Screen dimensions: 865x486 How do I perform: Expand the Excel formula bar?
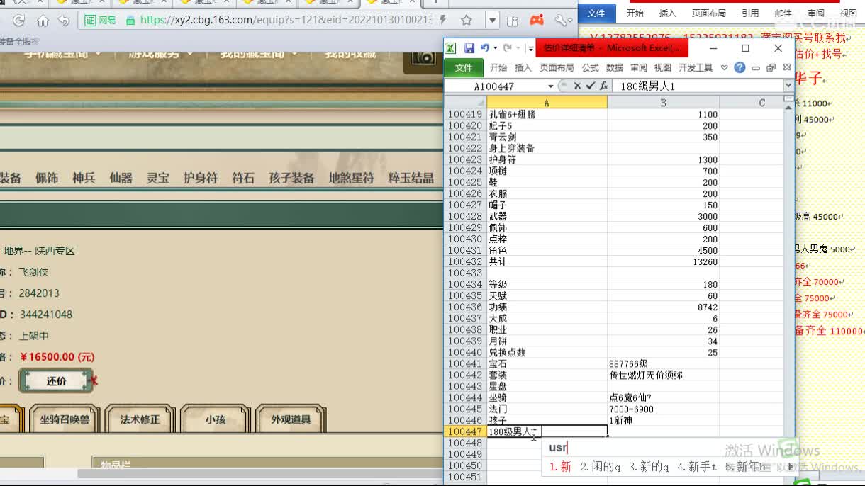click(788, 86)
